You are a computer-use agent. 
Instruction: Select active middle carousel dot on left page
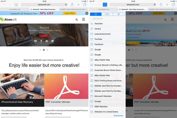[x=44, y=50]
